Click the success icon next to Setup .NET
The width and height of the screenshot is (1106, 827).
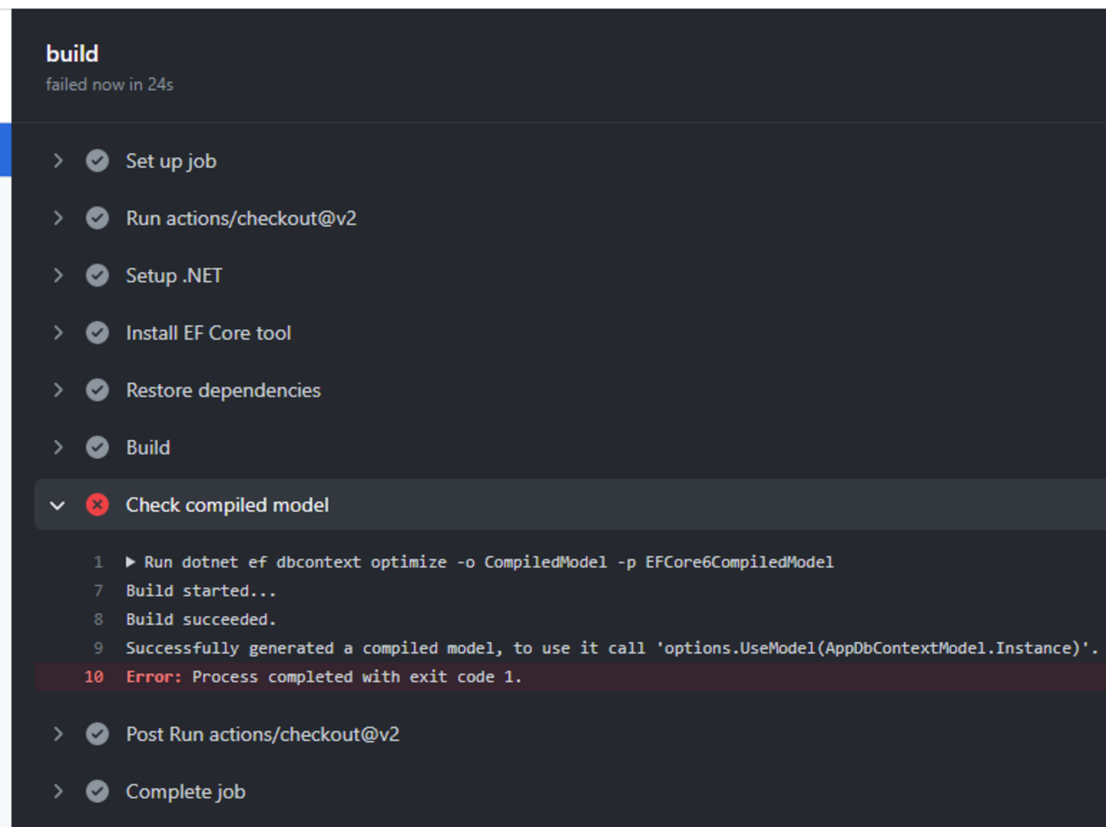97,276
